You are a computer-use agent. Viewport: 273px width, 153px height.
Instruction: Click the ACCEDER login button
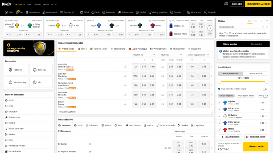click(x=237, y=4)
